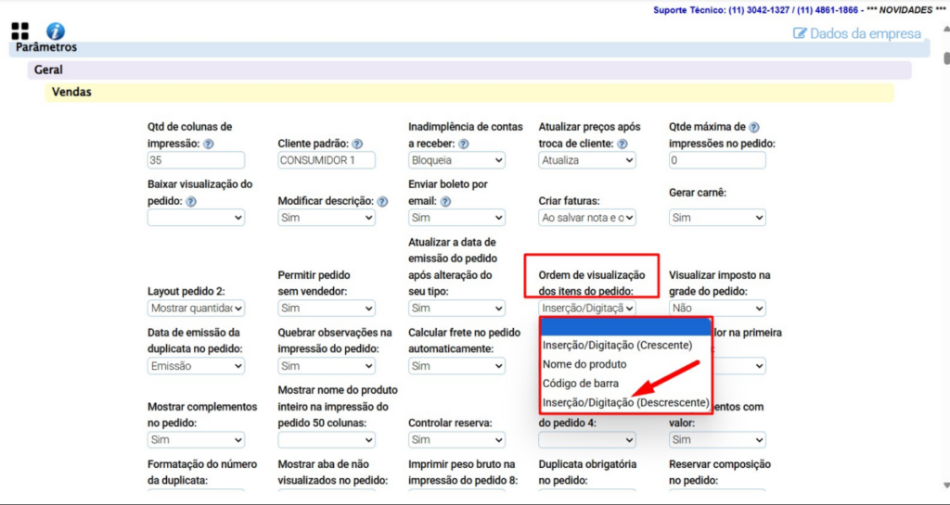Screen dimensions: 950x505
Task: Open Mostrar complementos no pedido dropdown
Action: 197,440
